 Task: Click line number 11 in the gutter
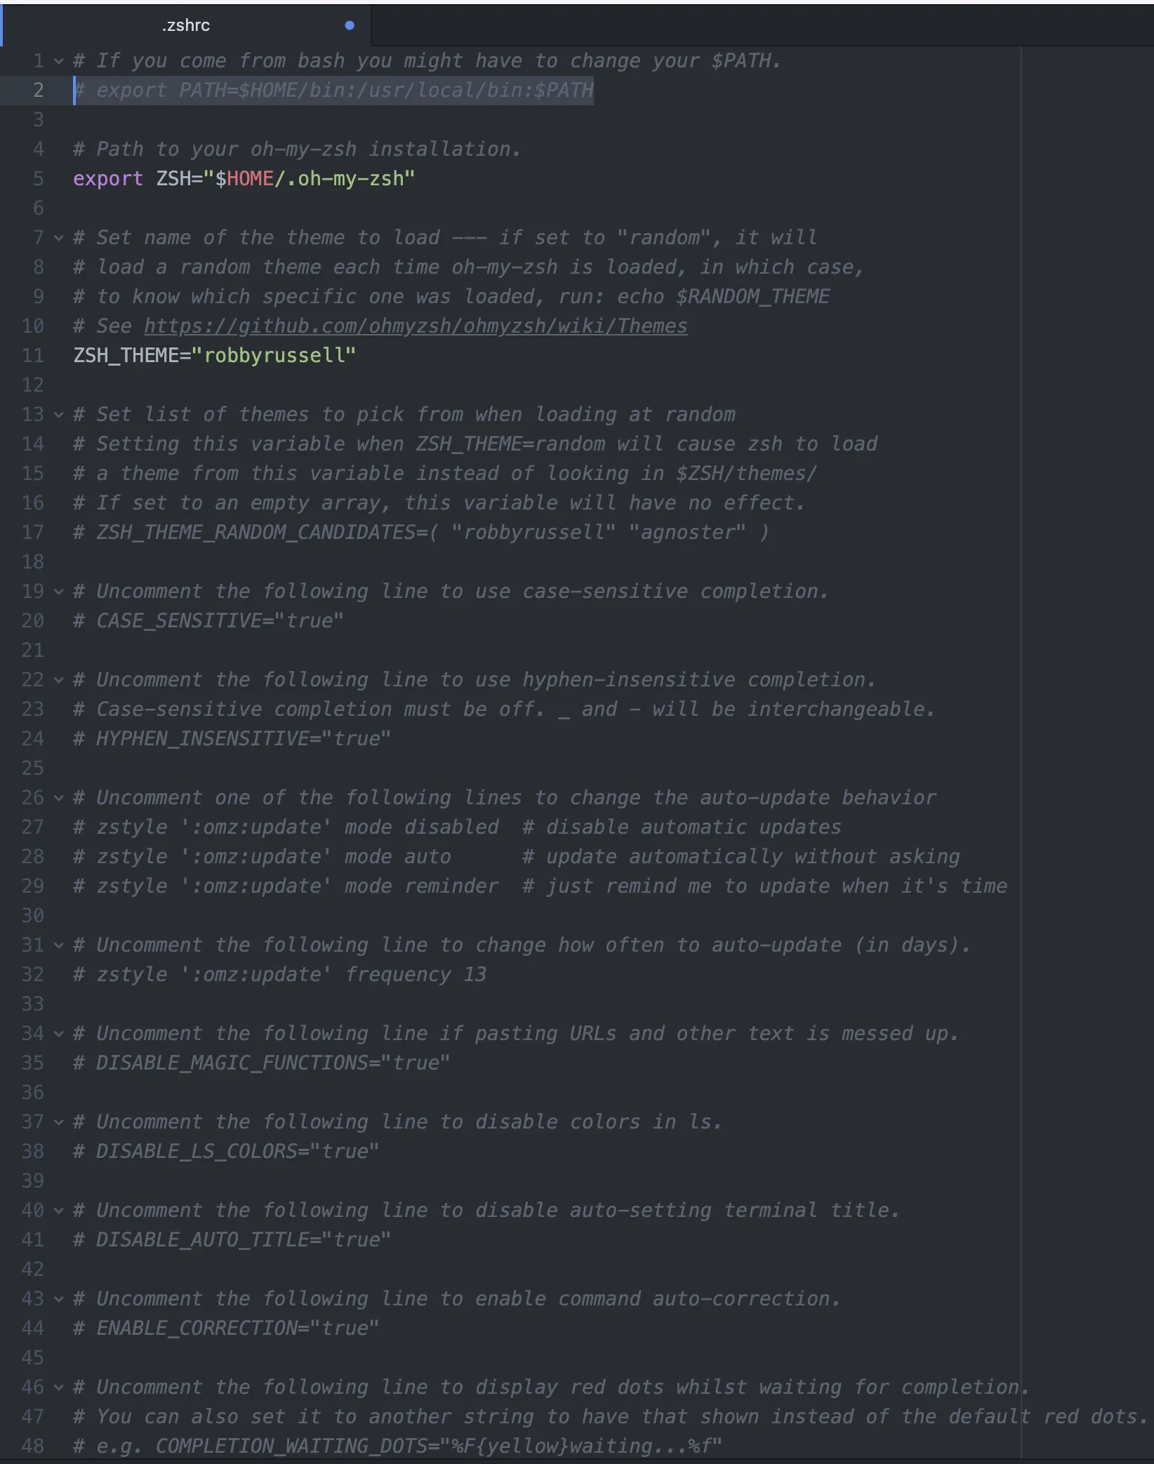pos(33,356)
